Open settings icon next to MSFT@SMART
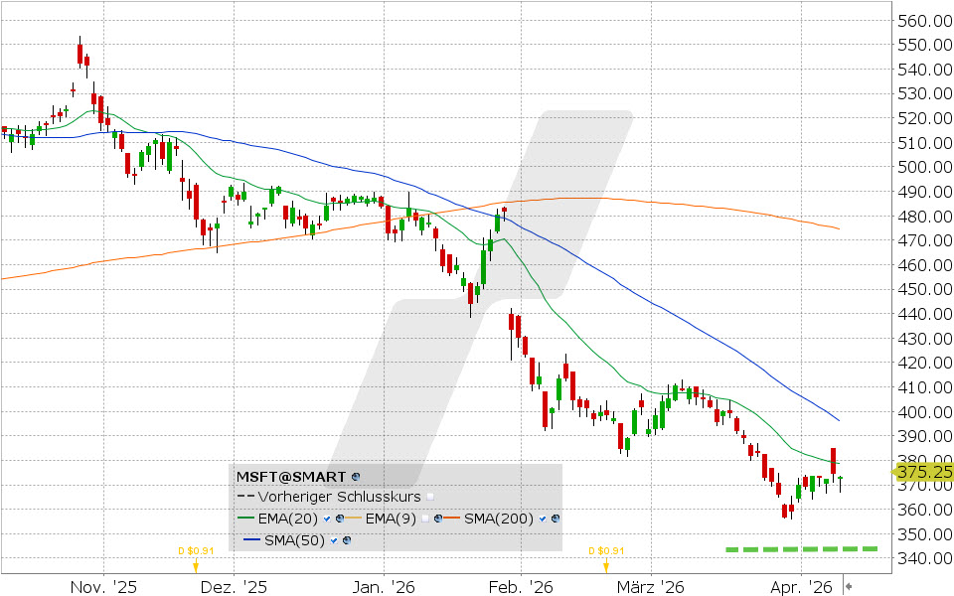Screen dimensions: 954x596 click(356, 477)
